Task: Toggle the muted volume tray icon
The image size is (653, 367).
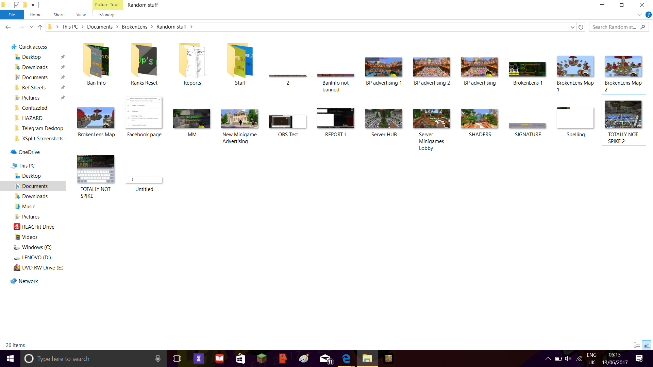Action: point(568,359)
